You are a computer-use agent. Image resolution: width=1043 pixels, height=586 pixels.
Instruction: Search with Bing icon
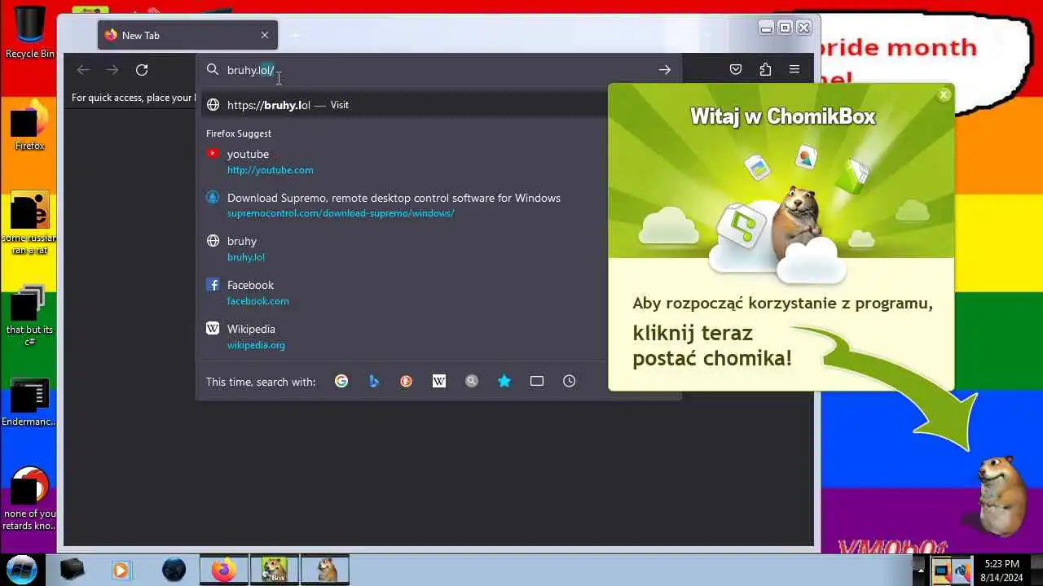tap(374, 381)
